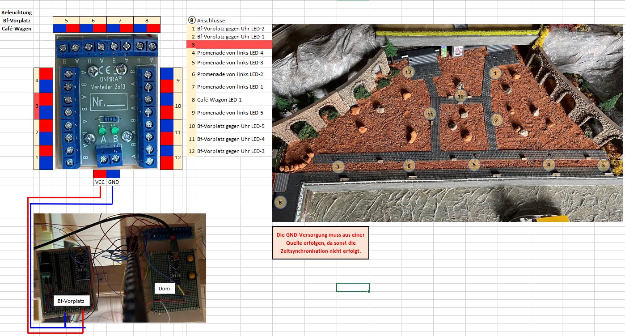This screenshot has width=625, height=336.
Task: Select the Arduino boards wiring photo
Action: (x=120, y=268)
